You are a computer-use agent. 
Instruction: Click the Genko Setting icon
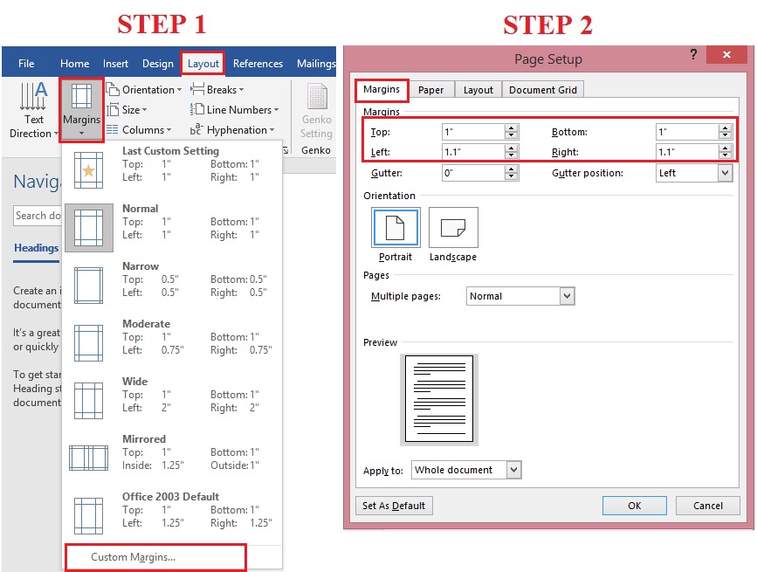point(316,111)
